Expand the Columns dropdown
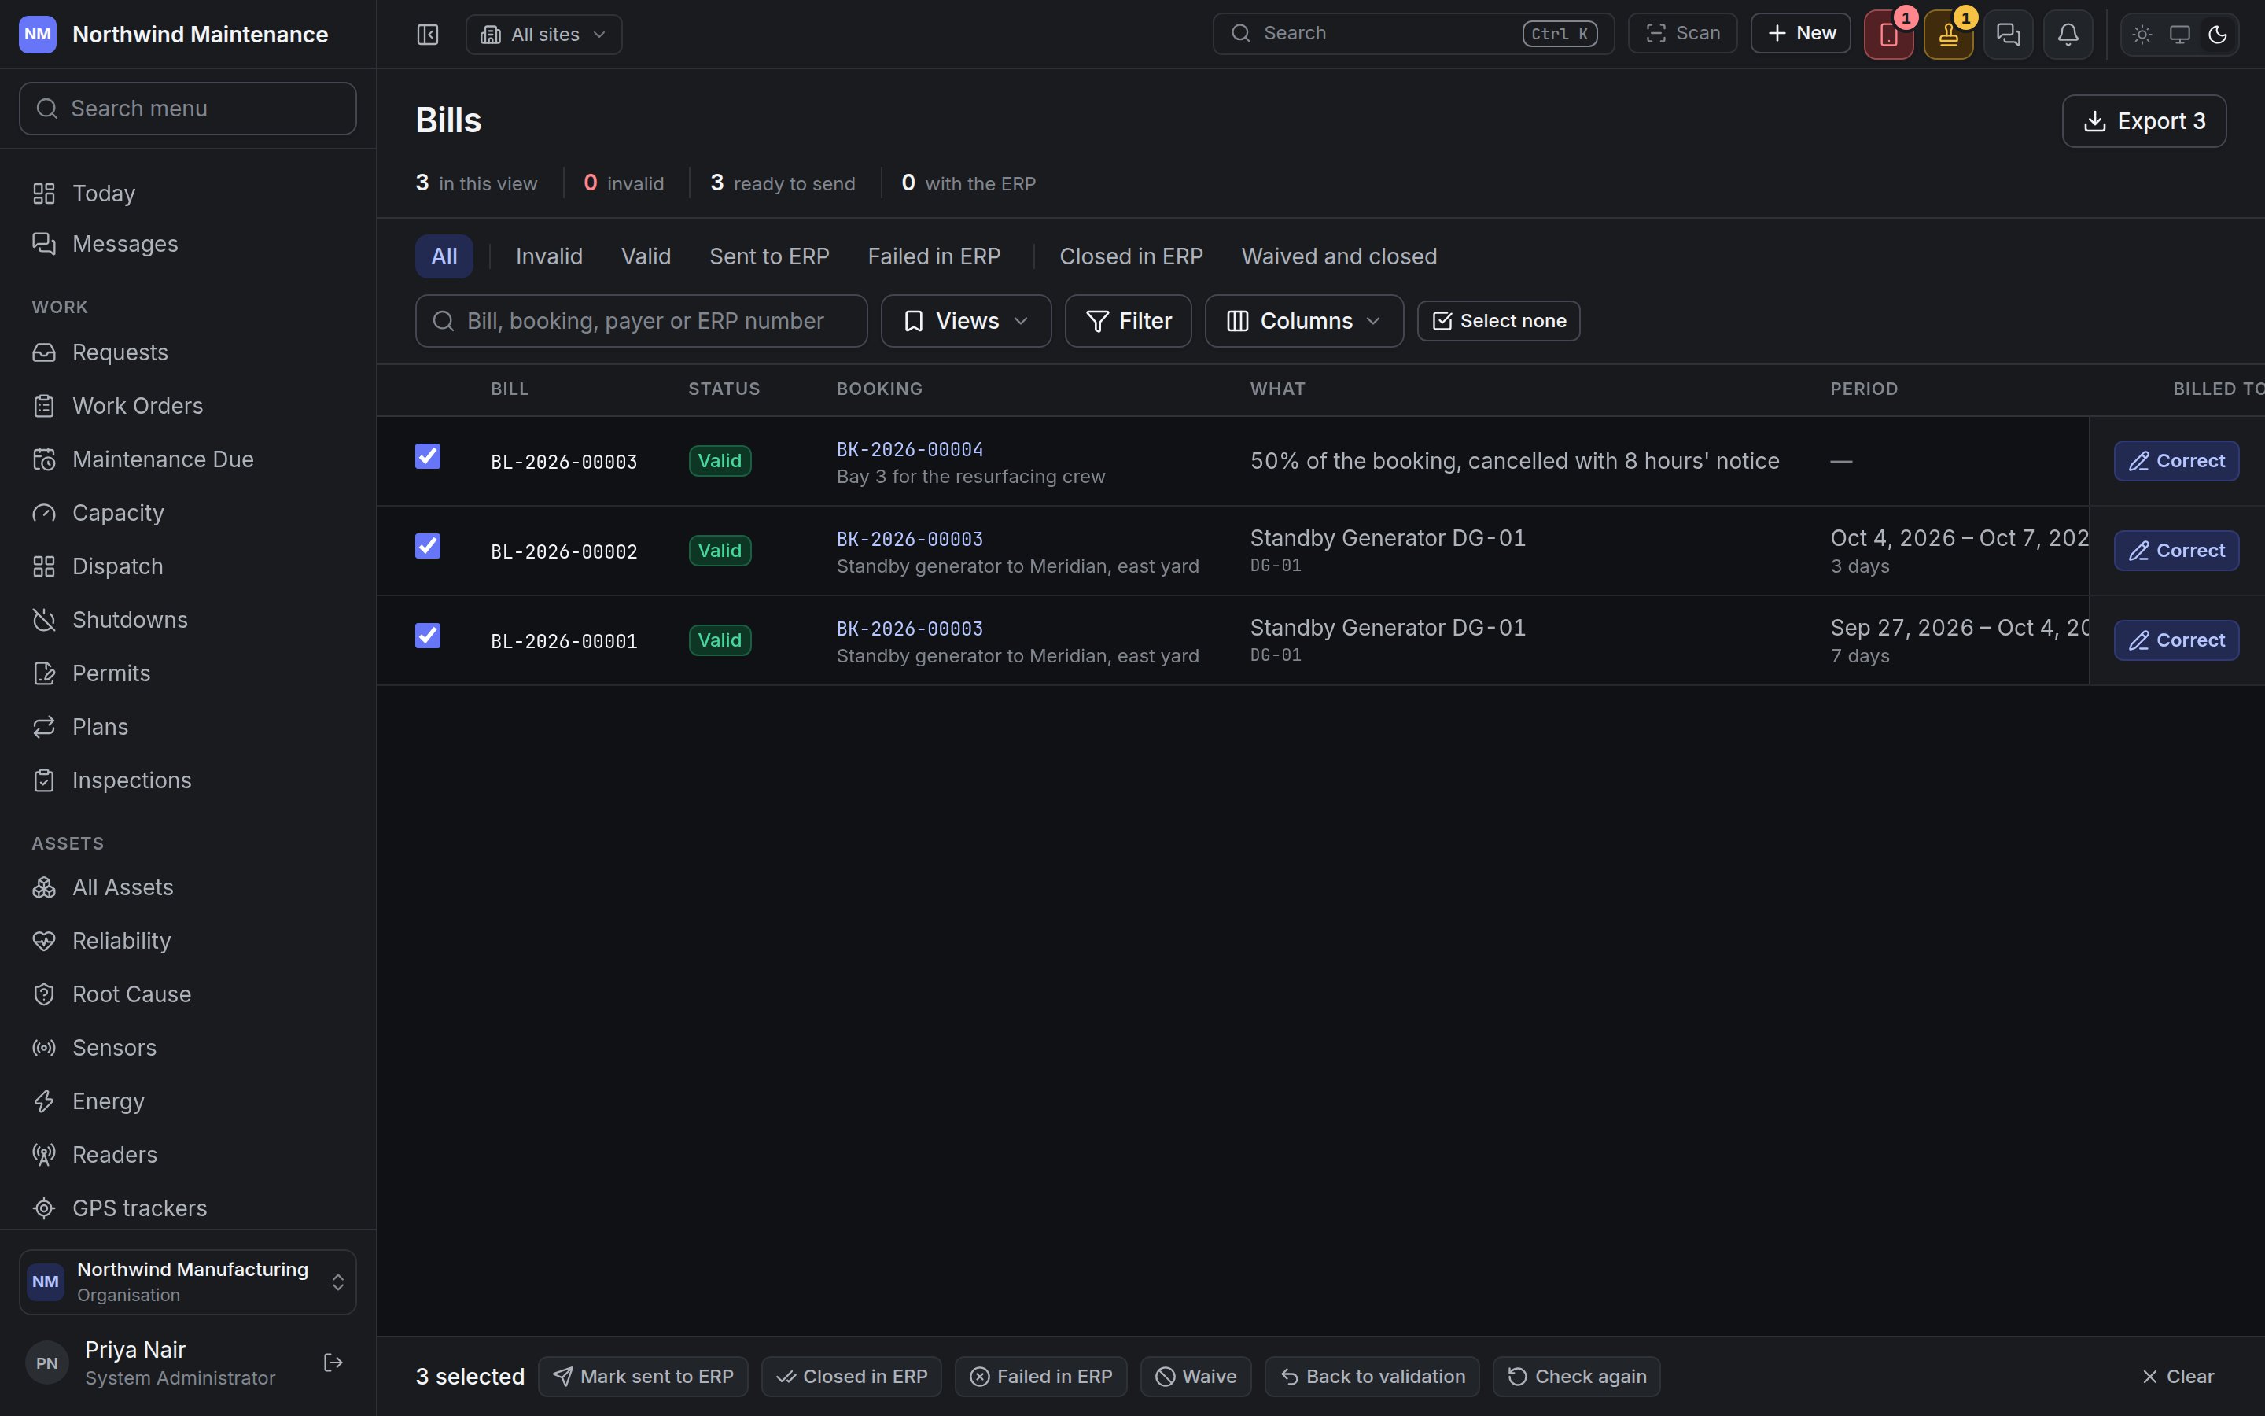The height and width of the screenshot is (1416, 2265). coord(1304,321)
